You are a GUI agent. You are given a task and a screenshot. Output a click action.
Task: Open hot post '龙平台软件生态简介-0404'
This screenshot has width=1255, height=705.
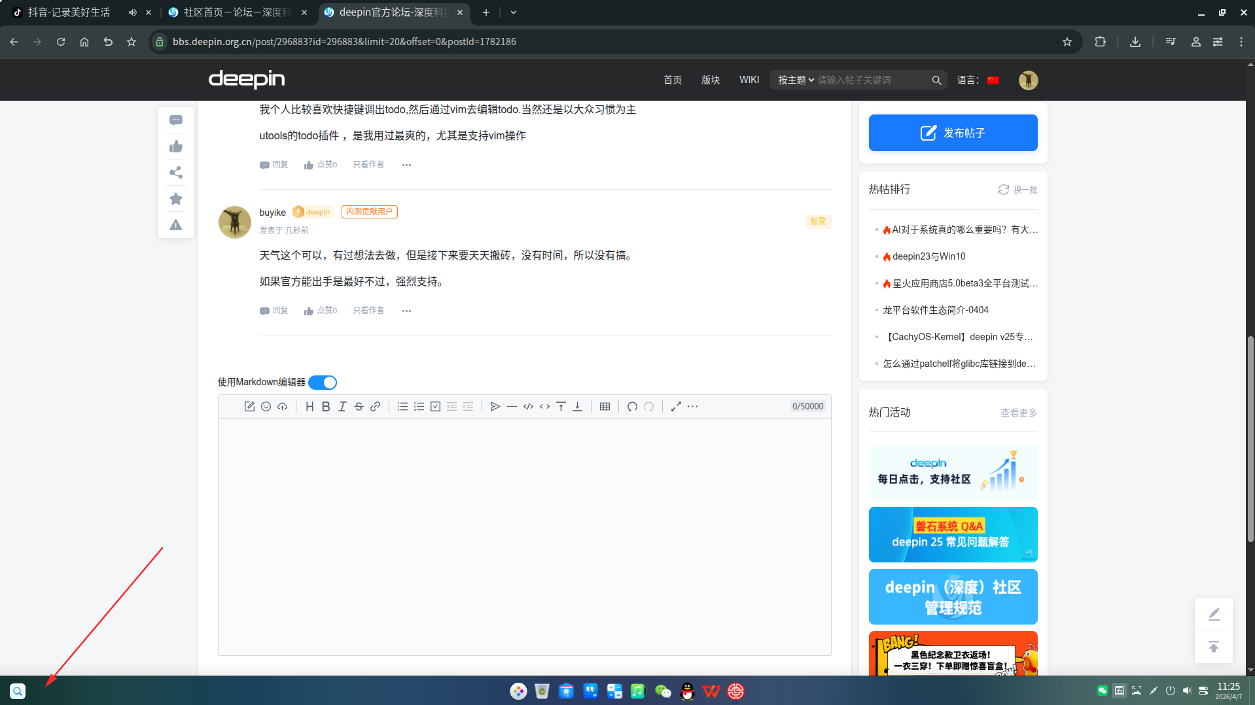pyautogui.click(x=936, y=310)
